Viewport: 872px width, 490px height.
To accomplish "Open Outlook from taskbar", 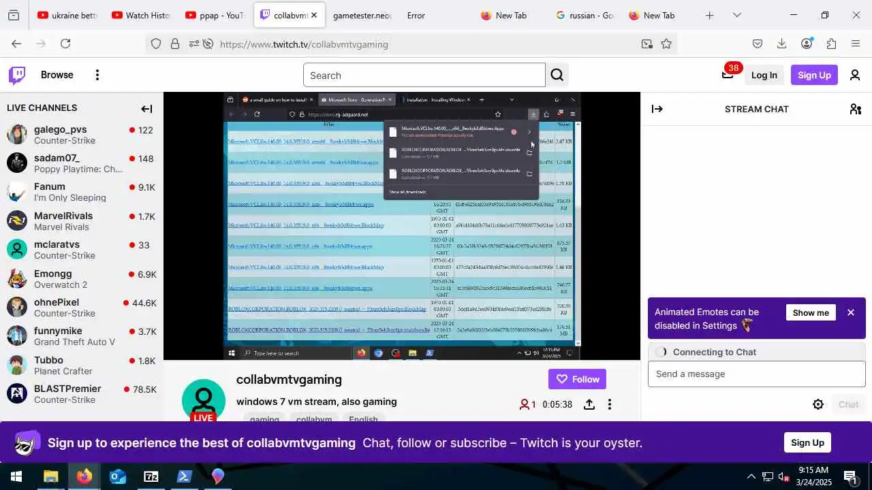I will pyautogui.click(x=118, y=476).
